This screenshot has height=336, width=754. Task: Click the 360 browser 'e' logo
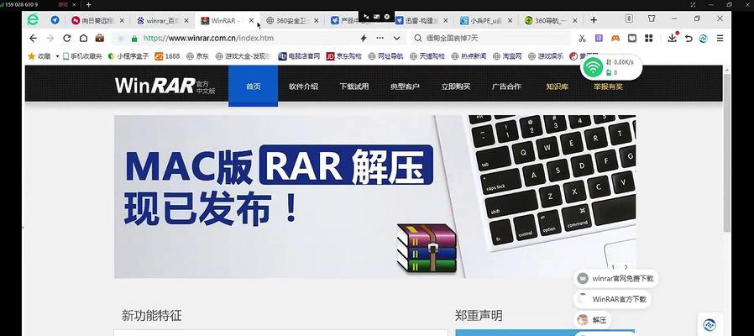(33, 19)
